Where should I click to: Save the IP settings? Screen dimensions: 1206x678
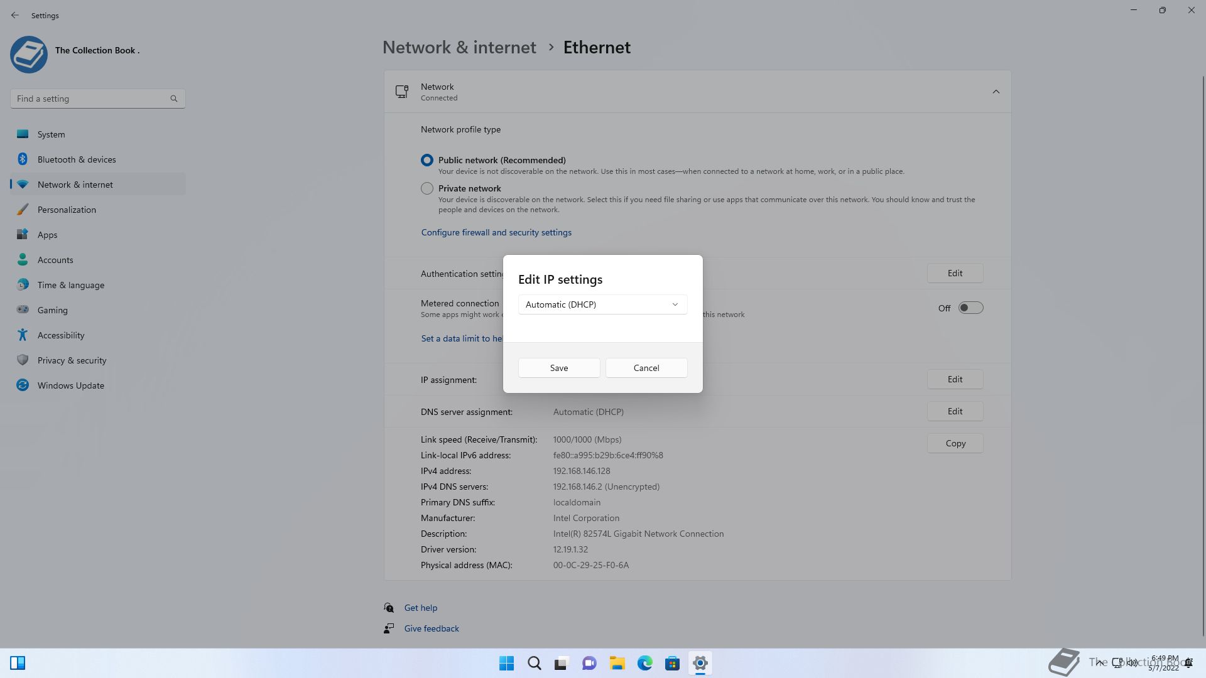558,367
